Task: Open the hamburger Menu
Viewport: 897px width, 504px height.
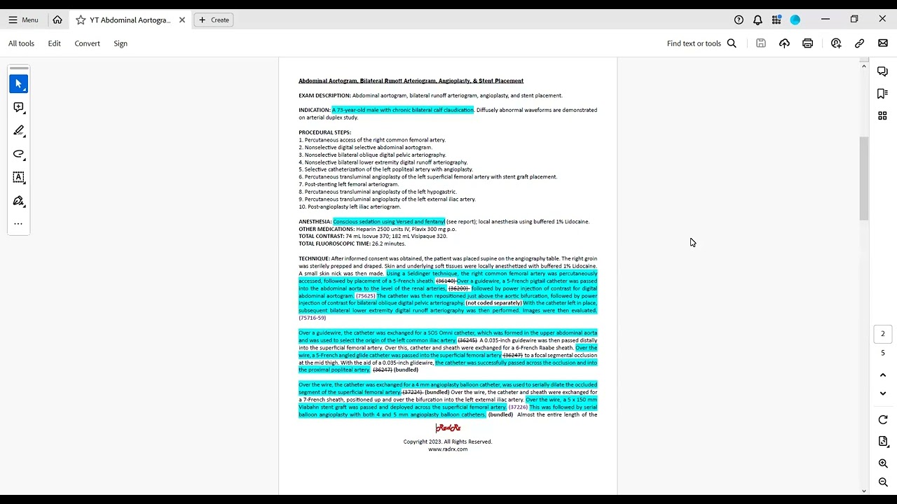Action: coord(23,20)
